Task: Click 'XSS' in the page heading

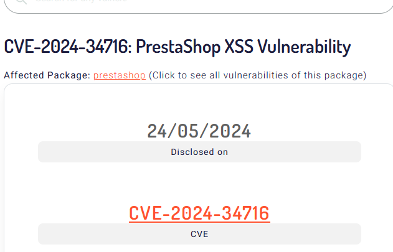Action: (239, 47)
